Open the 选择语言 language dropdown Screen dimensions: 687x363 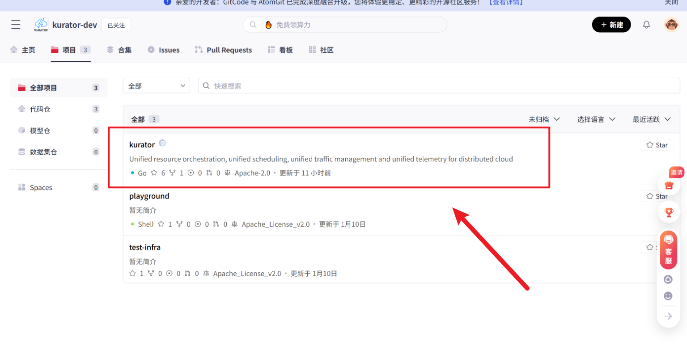click(596, 119)
